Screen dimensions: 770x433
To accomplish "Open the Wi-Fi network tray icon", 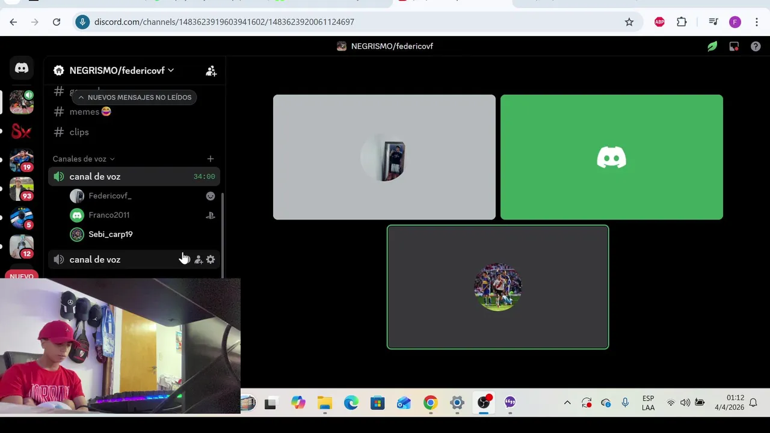I will 671,403.
